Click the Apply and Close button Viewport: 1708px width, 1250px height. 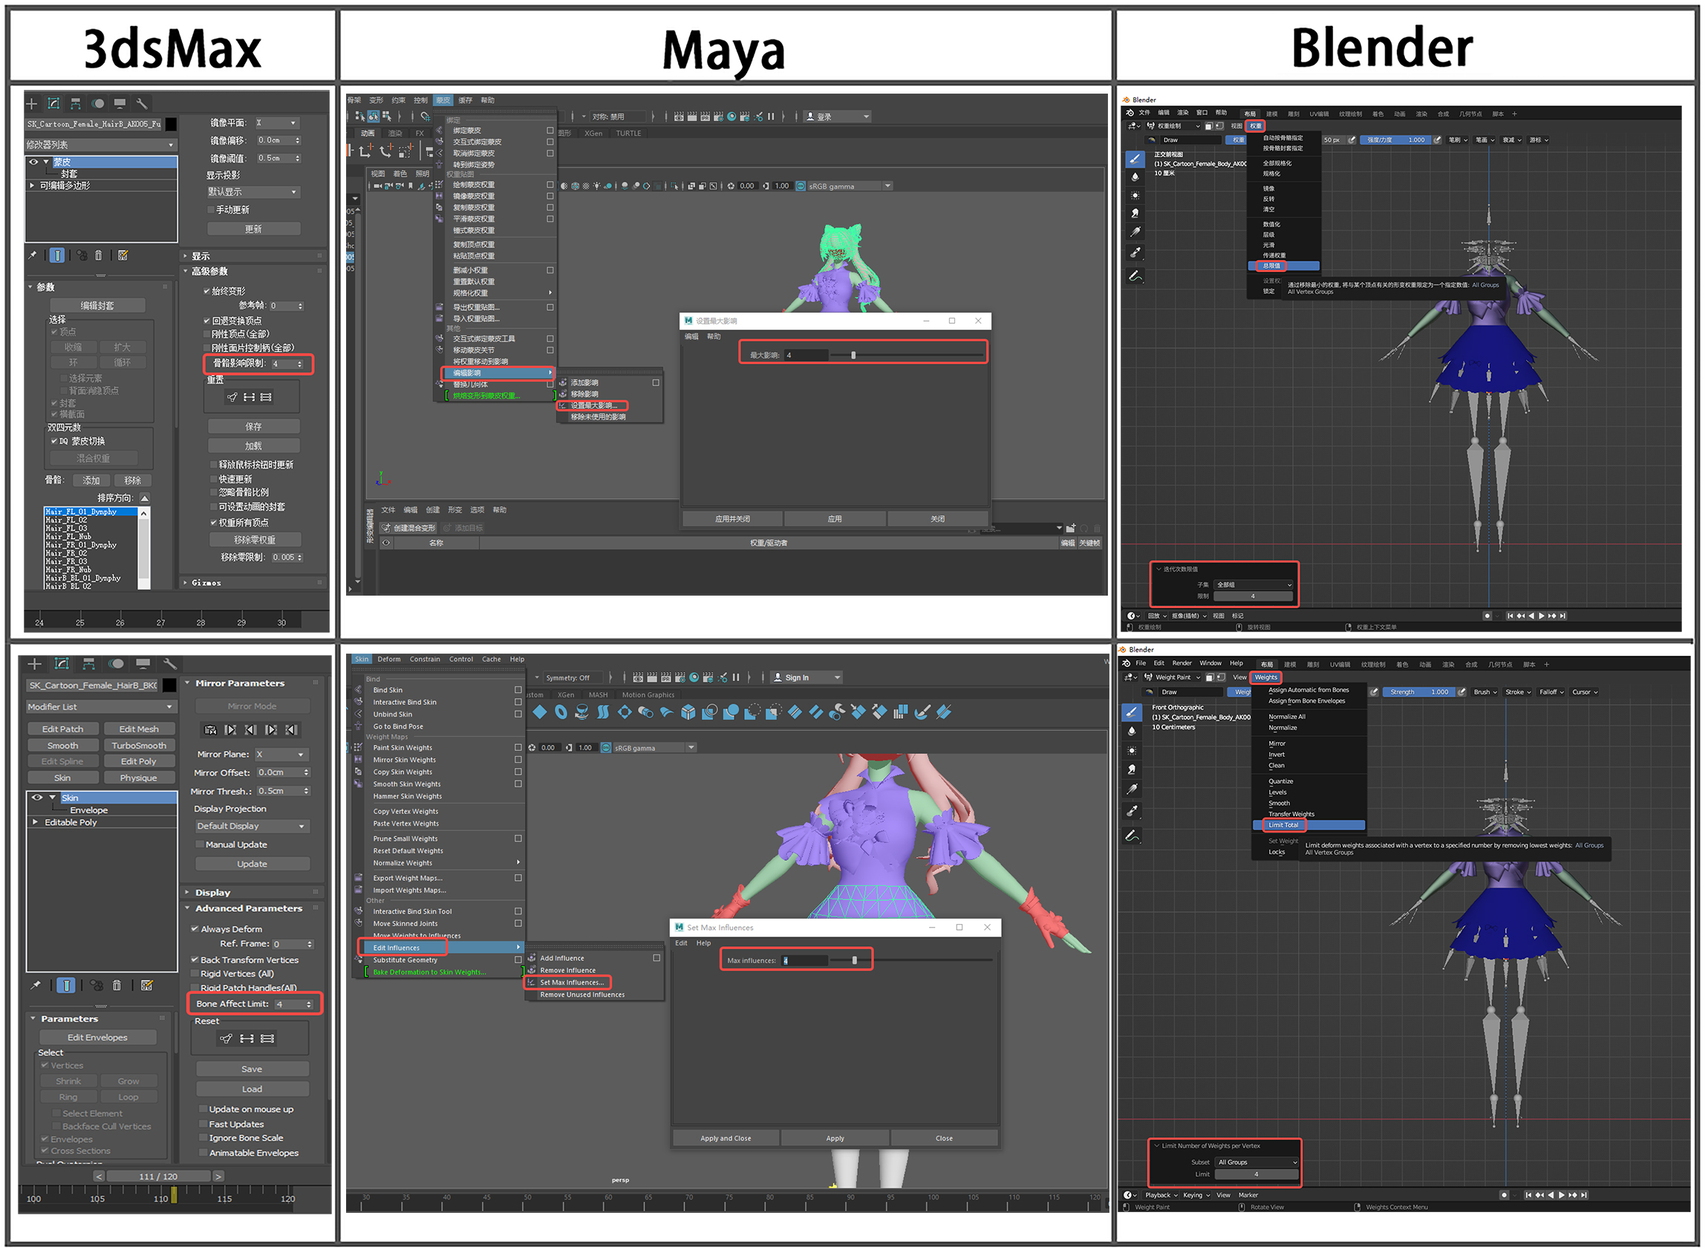point(726,1139)
